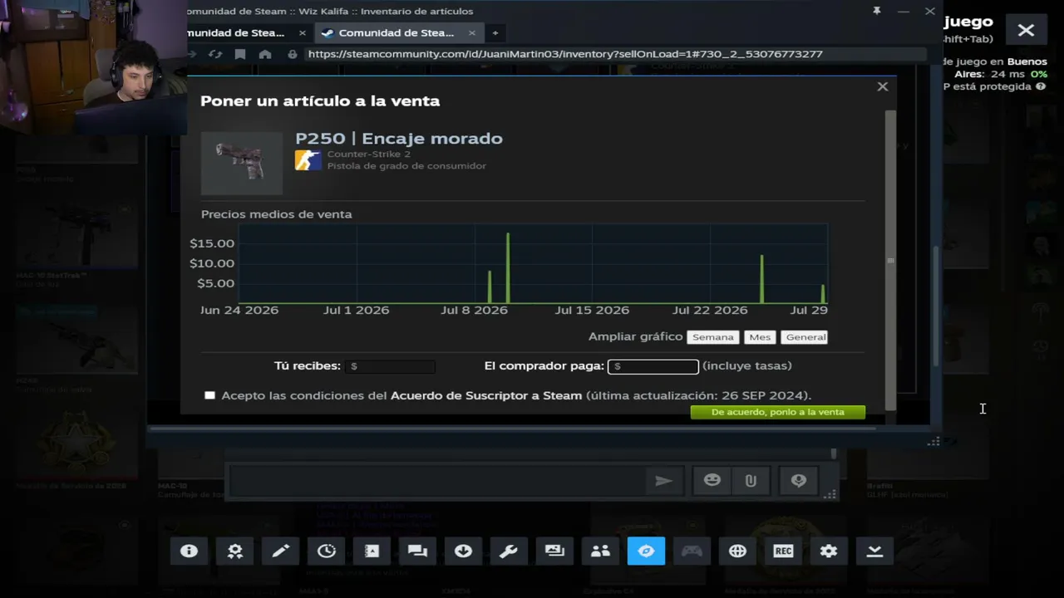Accept the Steam Subscriber Agreement checkbox

(209, 395)
